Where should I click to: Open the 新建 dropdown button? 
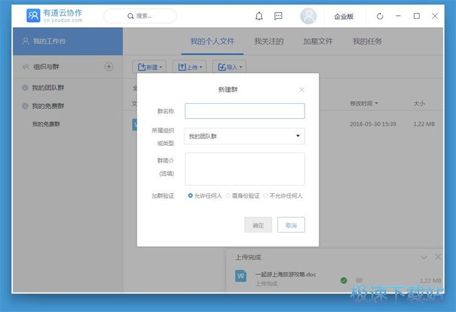point(149,67)
